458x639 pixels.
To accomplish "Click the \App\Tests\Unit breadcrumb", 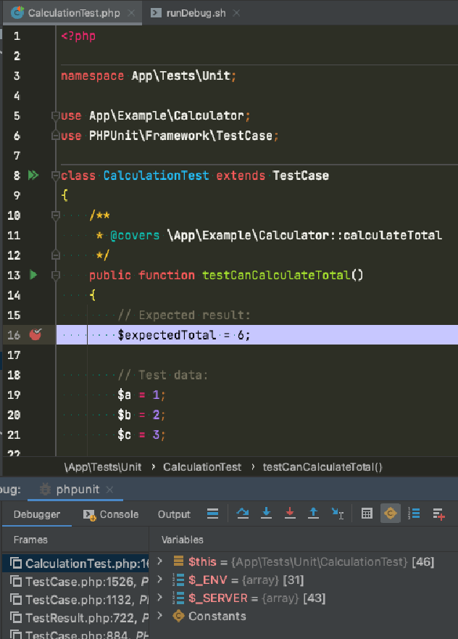I will [x=103, y=467].
